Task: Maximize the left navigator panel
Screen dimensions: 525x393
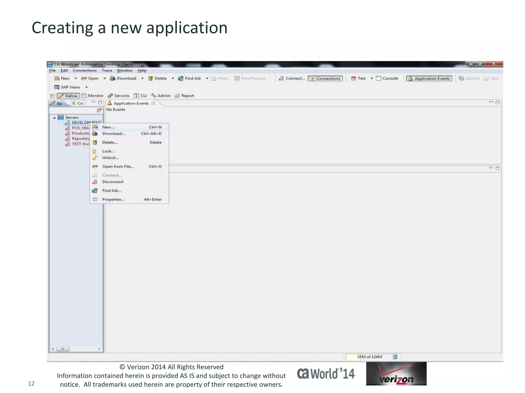Action: (x=100, y=103)
